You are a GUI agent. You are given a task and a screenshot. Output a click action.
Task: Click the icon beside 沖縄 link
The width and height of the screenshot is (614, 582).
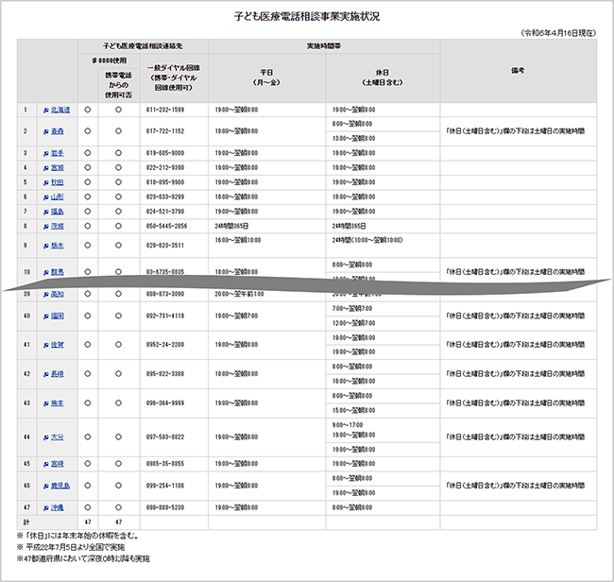pyautogui.click(x=45, y=507)
